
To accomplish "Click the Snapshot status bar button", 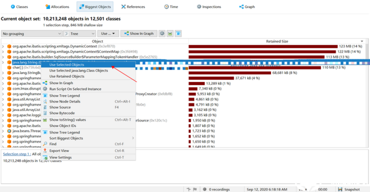I will (x=349, y=189).
